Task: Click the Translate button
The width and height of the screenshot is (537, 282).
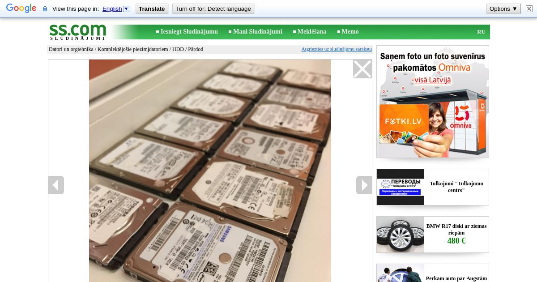Action: click(x=152, y=9)
